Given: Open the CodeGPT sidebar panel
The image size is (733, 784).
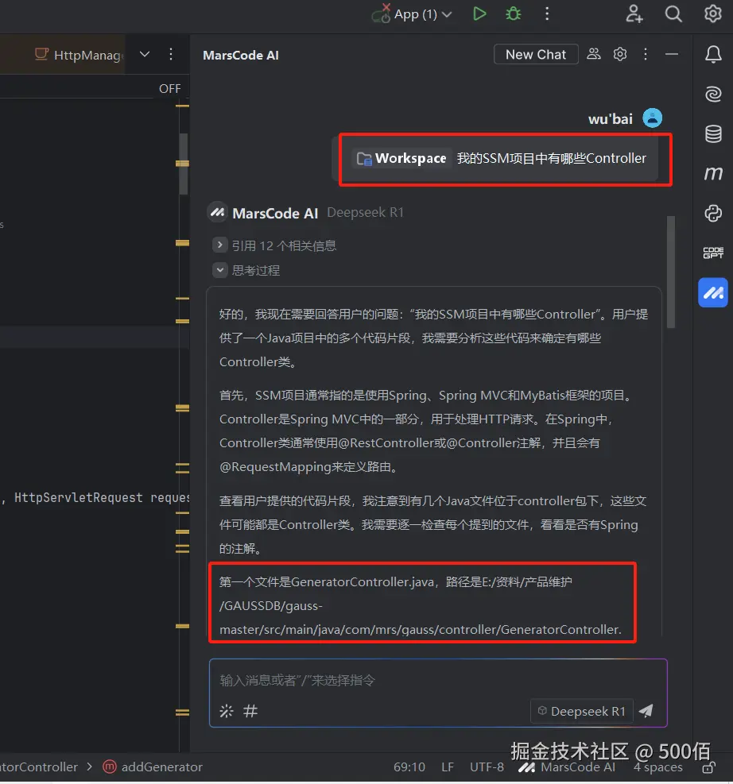Looking at the screenshot, I should pos(713,253).
